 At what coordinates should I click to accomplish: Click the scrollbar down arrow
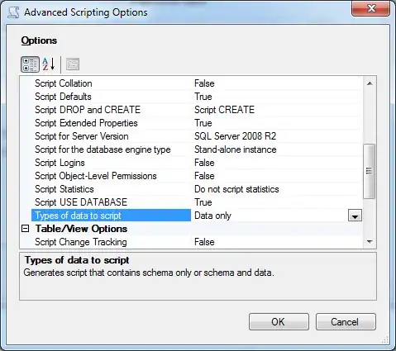coord(370,242)
